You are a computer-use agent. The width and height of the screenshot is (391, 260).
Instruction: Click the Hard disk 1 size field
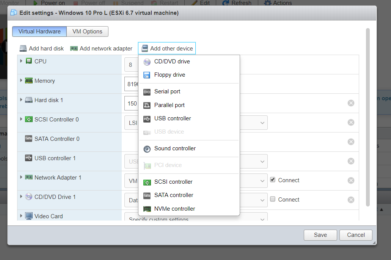(x=132, y=104)
